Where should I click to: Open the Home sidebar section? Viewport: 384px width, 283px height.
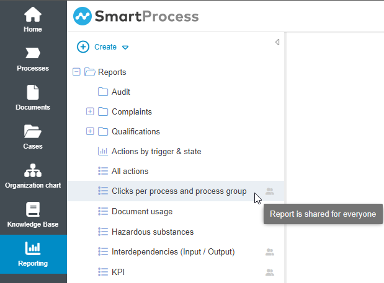click(33, 20)
